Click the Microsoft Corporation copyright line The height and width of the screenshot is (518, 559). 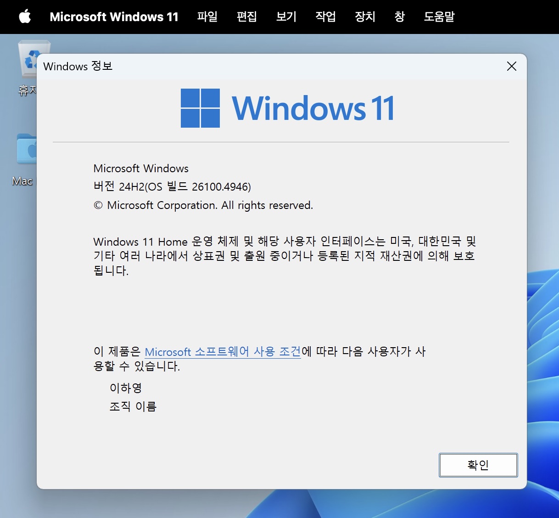point(203,205)
